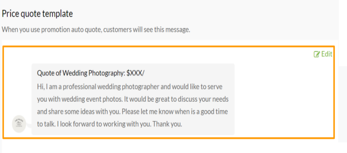The image size is (347, 153).
Task: Open the round profile avatar thumbnail
Action: point(19,124)
